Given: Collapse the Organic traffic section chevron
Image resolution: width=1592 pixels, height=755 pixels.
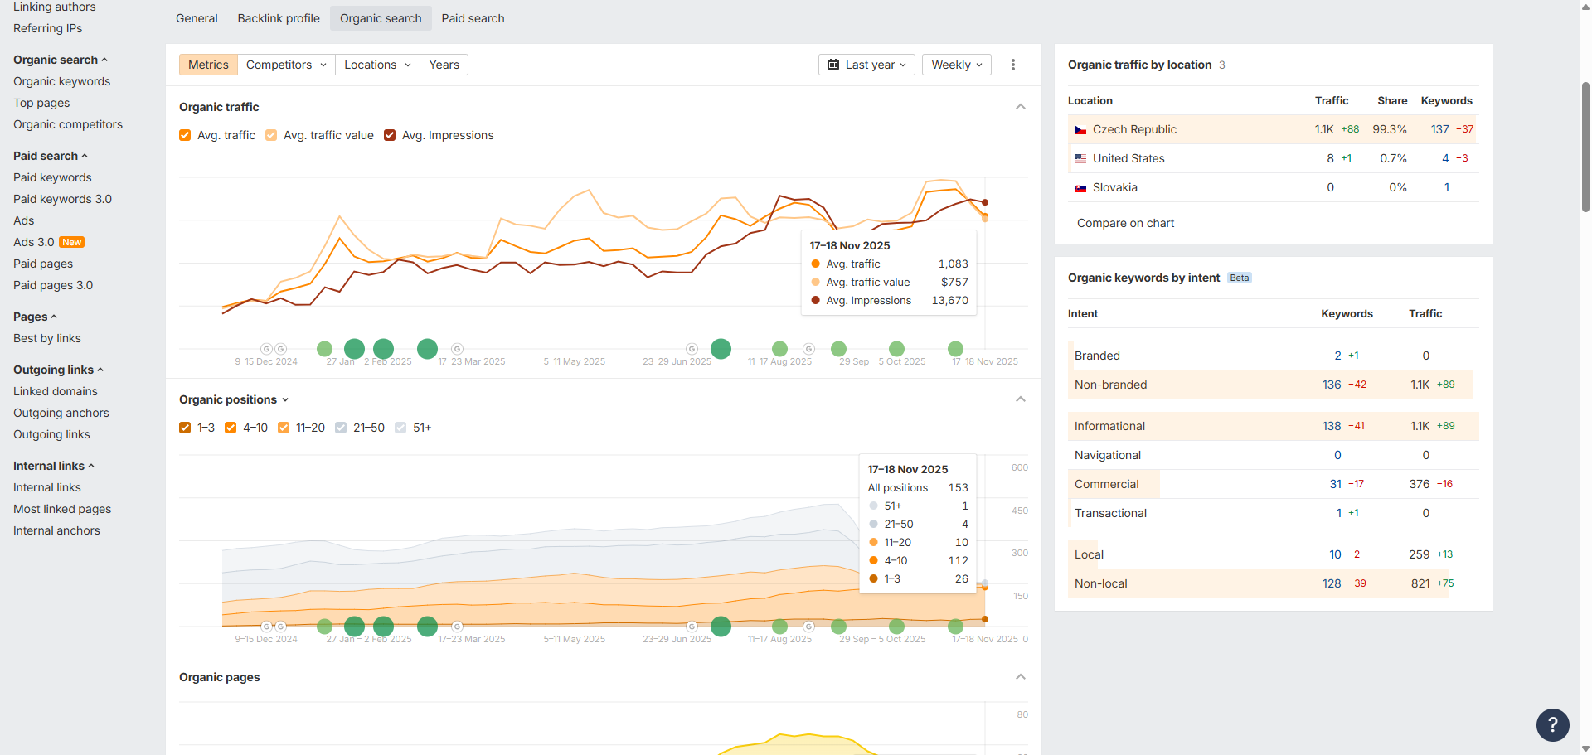Looking at the screenshot, I should [1021, 107].
